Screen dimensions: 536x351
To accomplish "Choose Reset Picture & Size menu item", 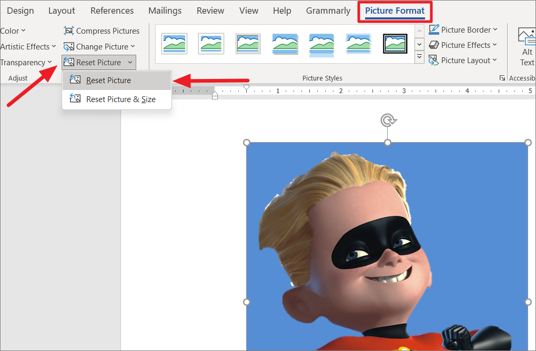I will 117,99.
